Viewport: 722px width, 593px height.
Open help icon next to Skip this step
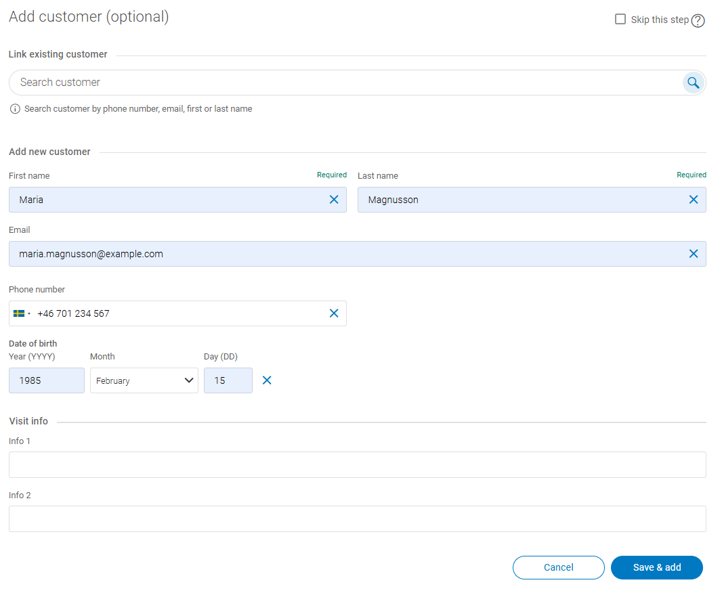tap(698, 20)
